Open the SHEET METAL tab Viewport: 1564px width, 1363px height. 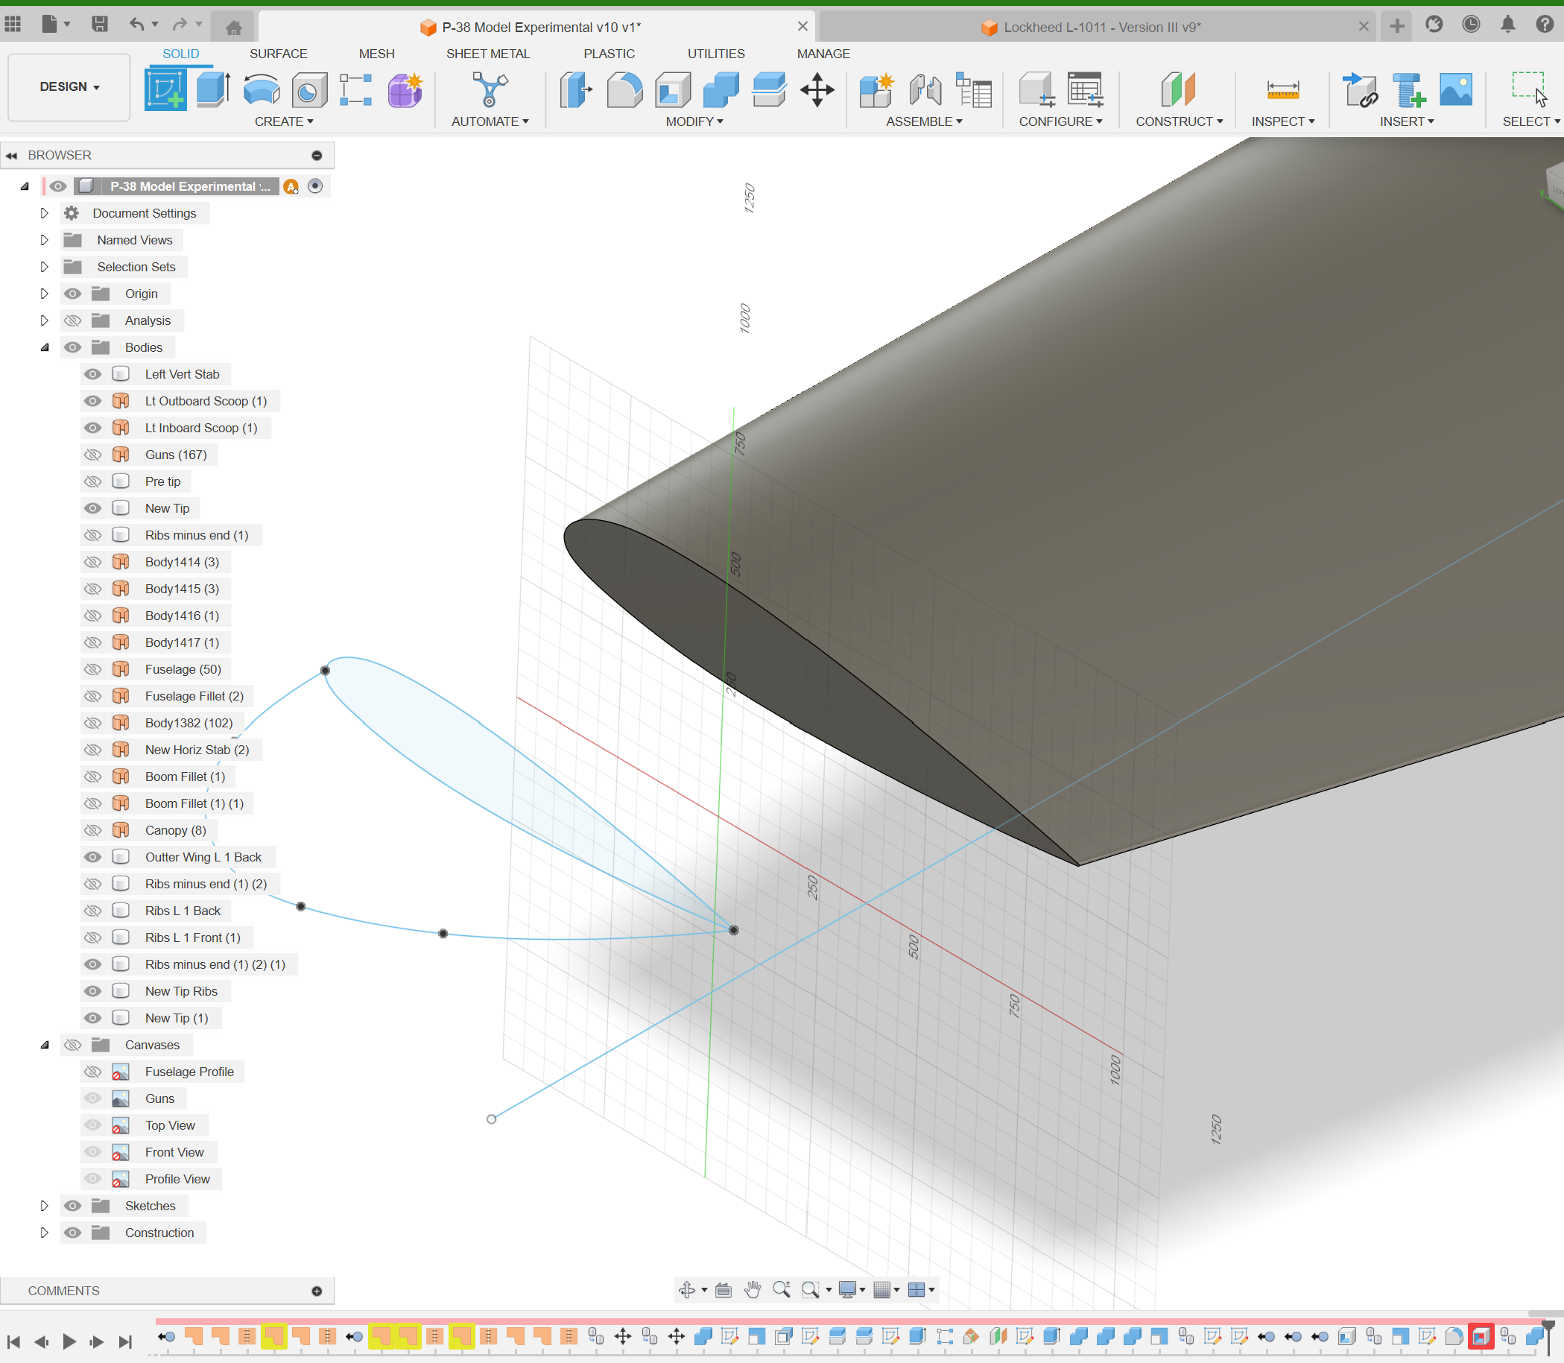[487, 54]
